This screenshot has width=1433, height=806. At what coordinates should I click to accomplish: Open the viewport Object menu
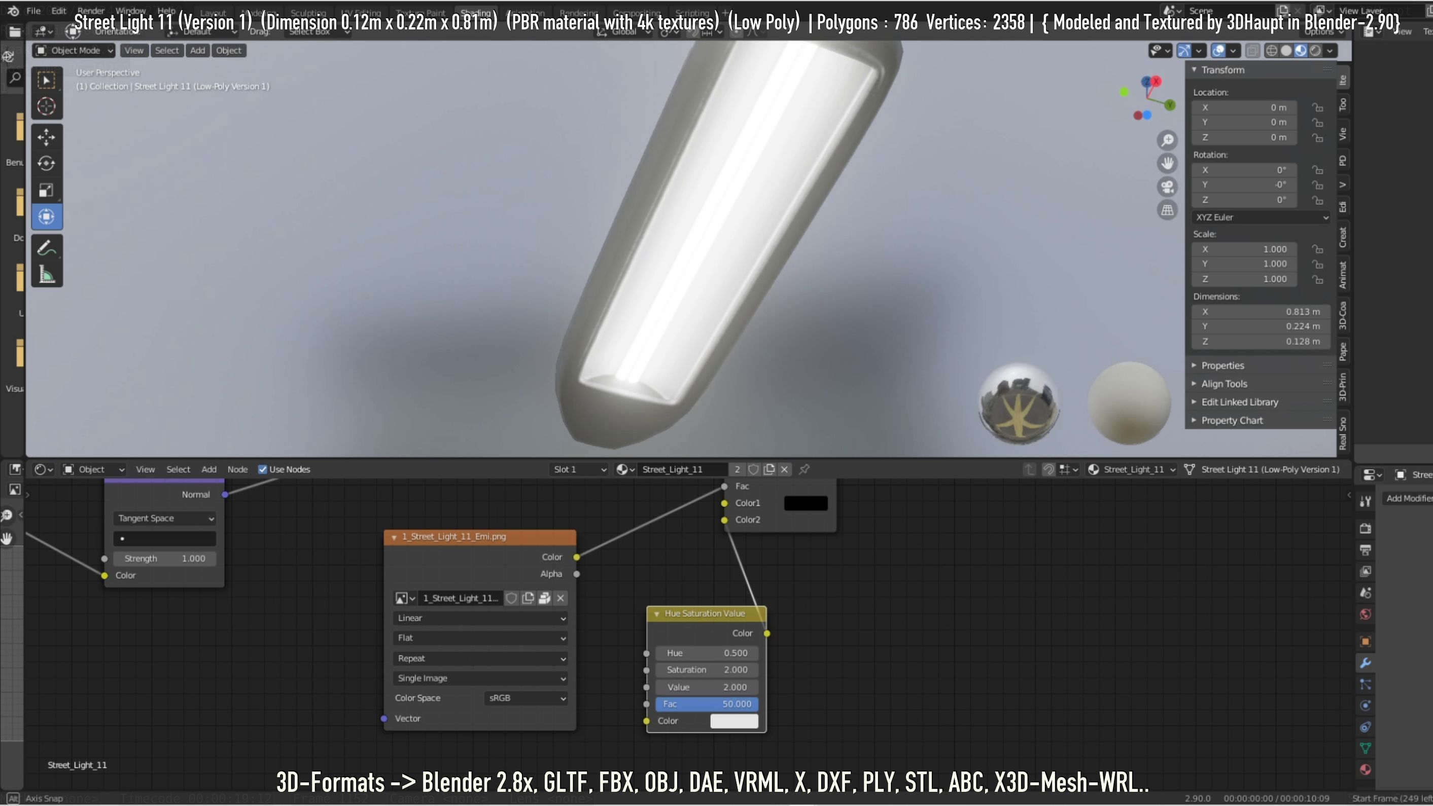[229, 51]
